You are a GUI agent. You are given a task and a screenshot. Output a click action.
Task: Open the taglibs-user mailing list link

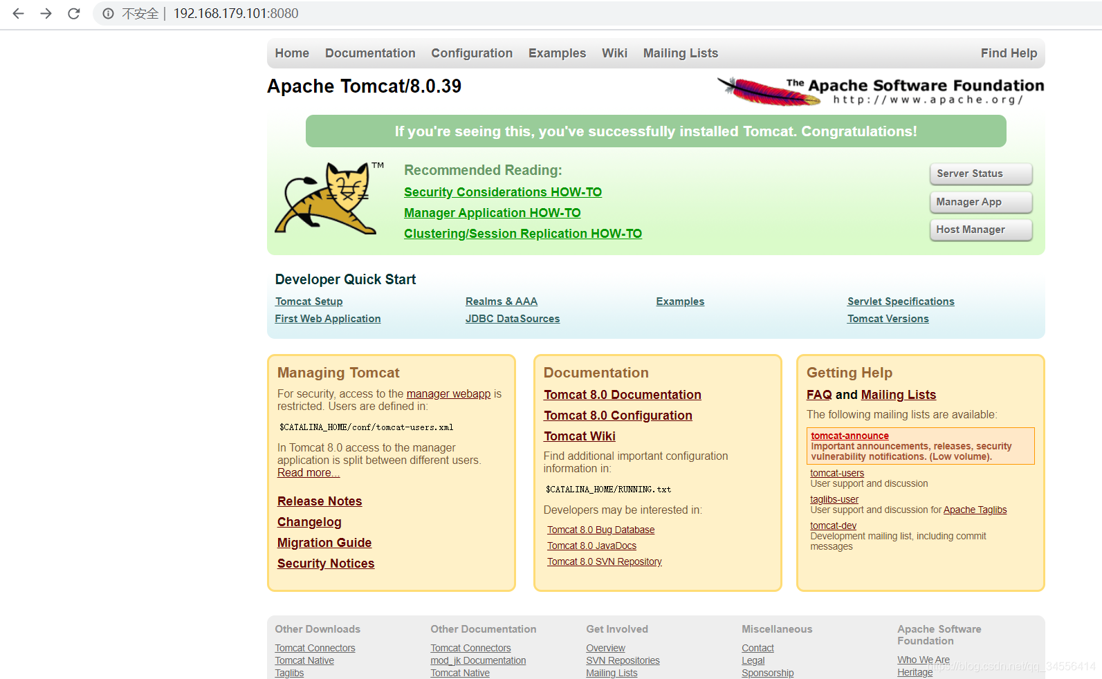834,499
